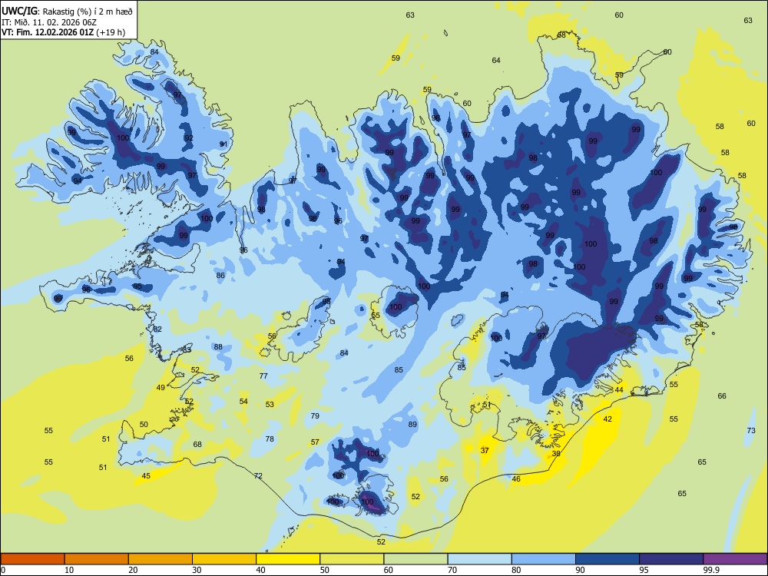The image size is (768, 576).
Task: Click the legend tick label '95'
Action: [x=644, y=570]
